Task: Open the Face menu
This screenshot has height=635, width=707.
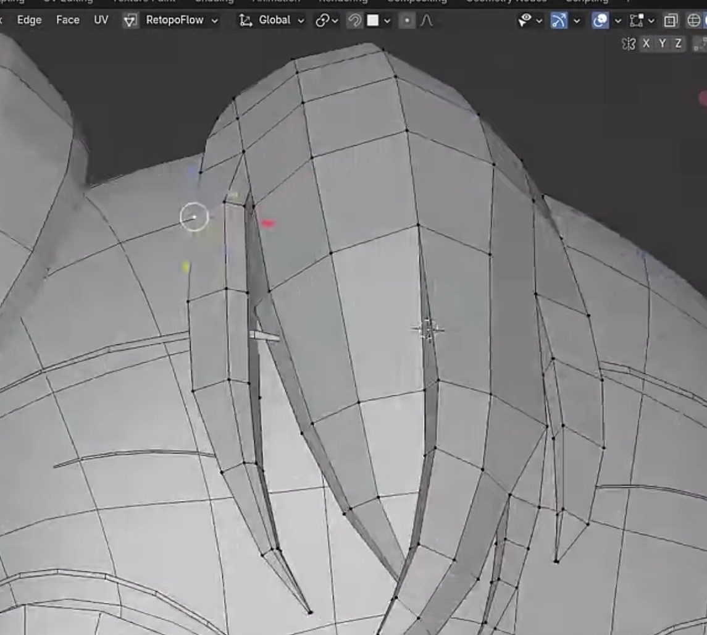Action: tap(67, 20)
